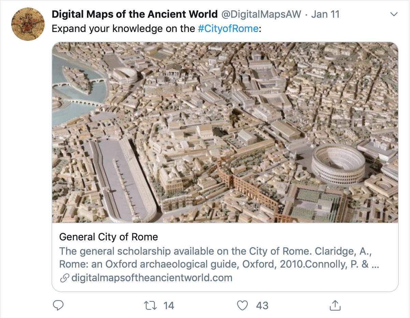Click the Colosseum in the Rome model image

(x=338, y=164)
